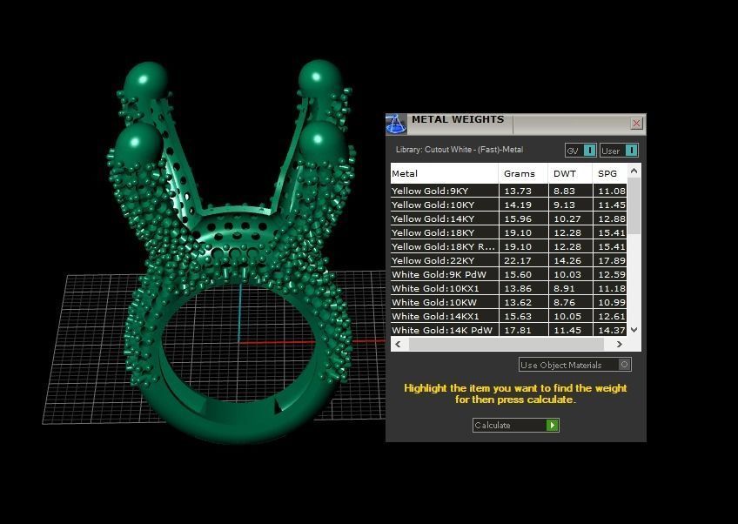
Task: Select the Yellow Gold:10KY row
Action: coord(508,205)
